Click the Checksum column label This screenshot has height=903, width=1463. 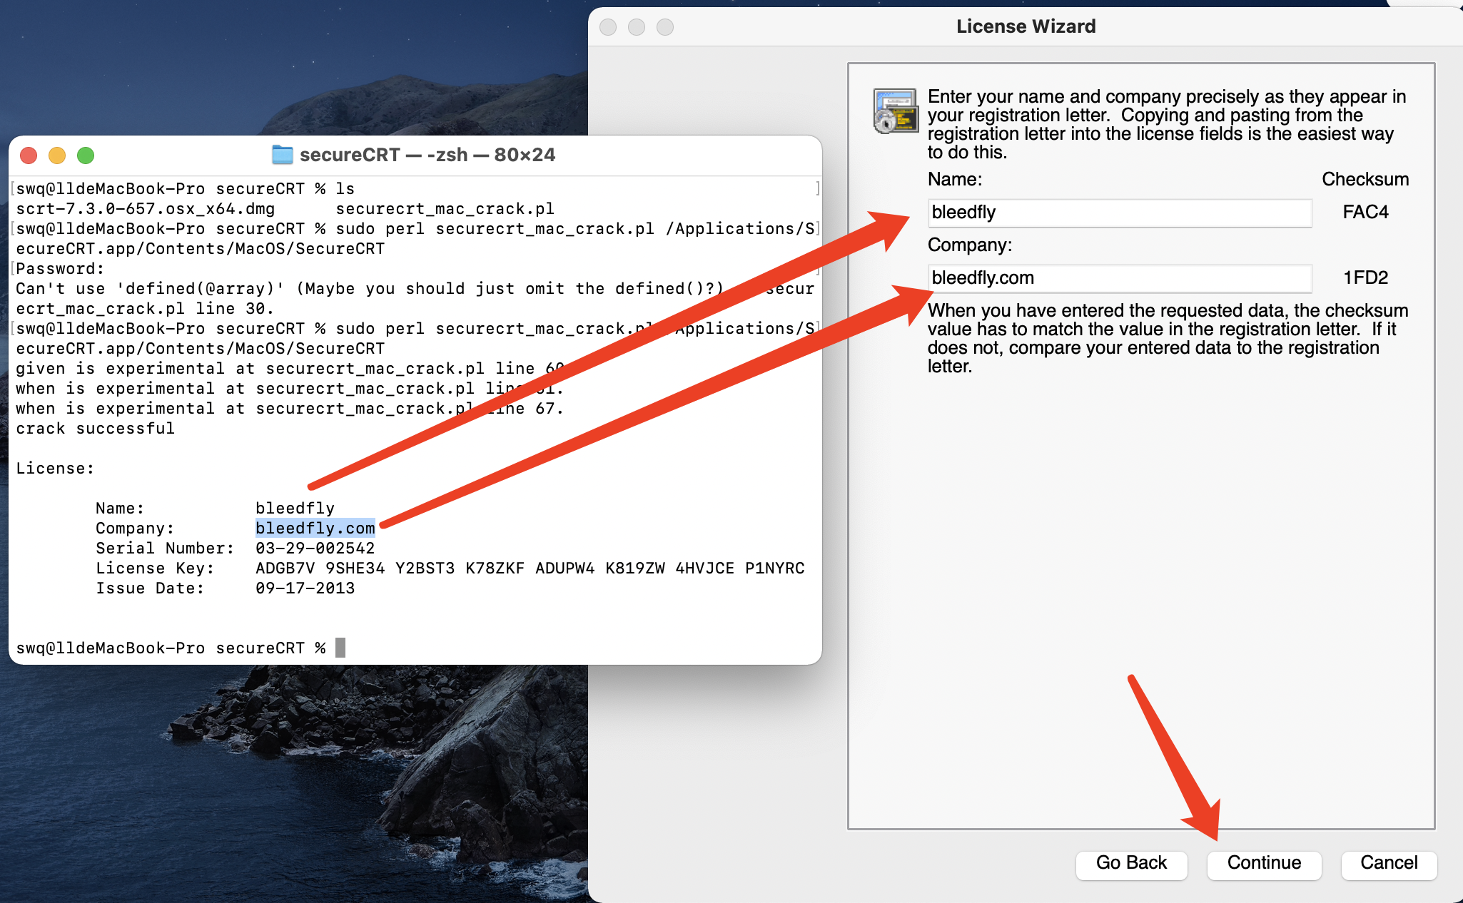point(1365,180)
